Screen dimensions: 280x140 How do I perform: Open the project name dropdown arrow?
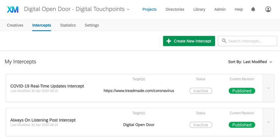[x=128, y=10]
